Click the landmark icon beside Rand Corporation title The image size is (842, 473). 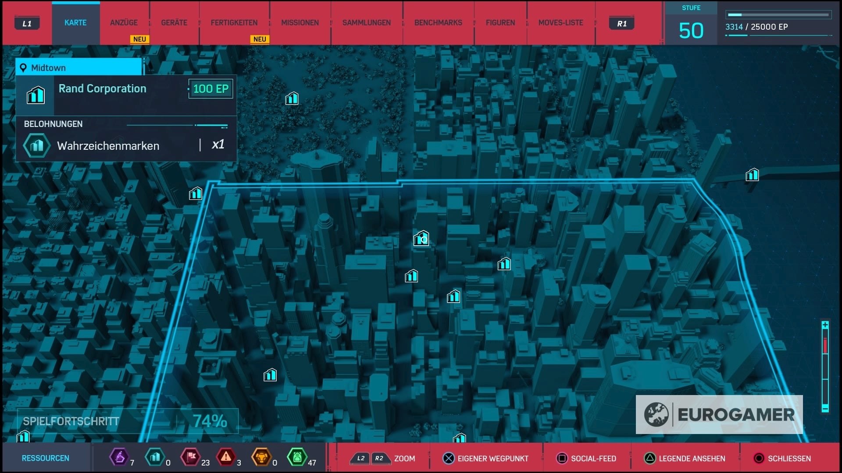[x=36, y=95]
